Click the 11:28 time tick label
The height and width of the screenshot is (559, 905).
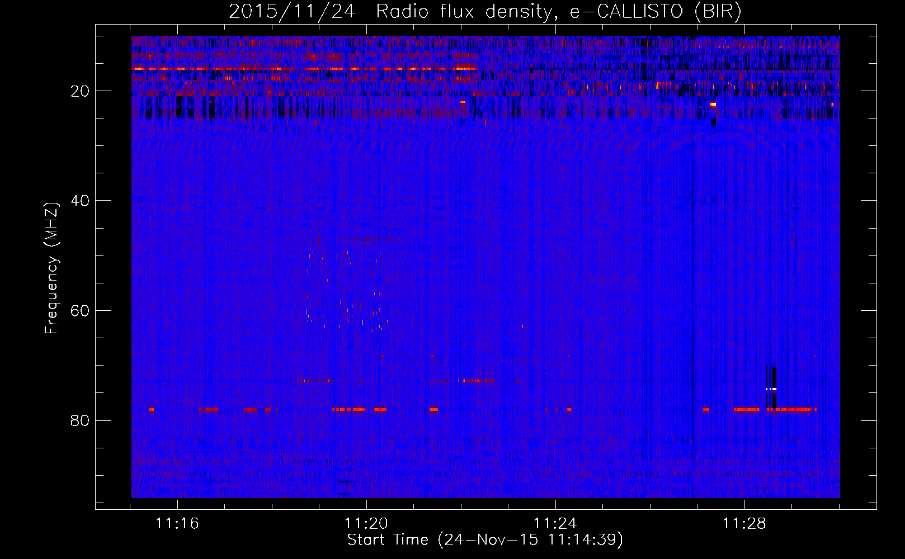pos(744,523)
